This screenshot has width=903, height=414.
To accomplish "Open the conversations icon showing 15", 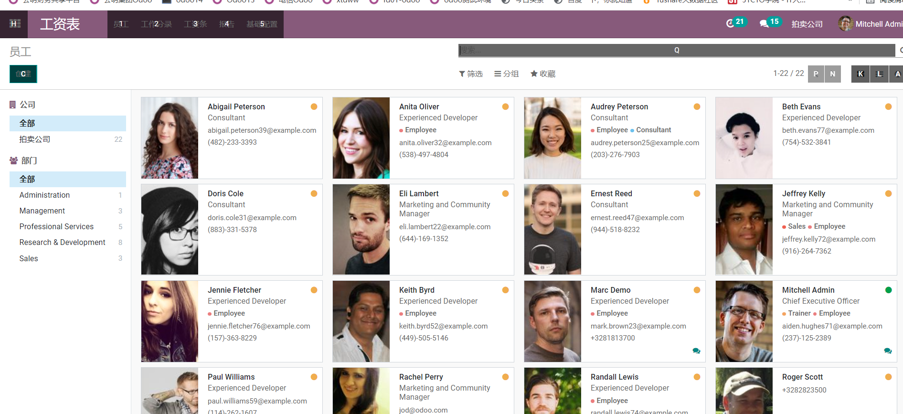I will (770, 22).
